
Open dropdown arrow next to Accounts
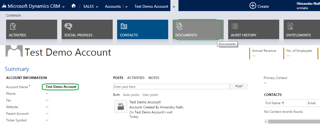pyautogui.click(x=127, y=7)
